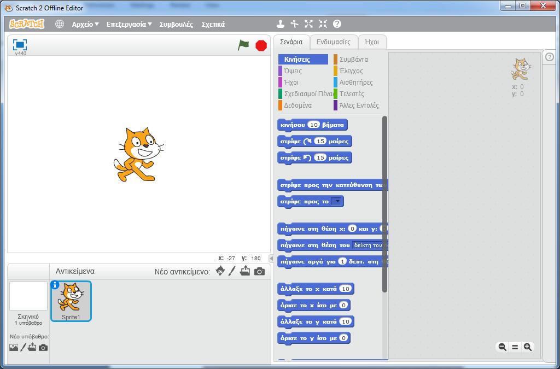Zoom out the scripts area
The image size is (560, 369).
click(502, 347)
